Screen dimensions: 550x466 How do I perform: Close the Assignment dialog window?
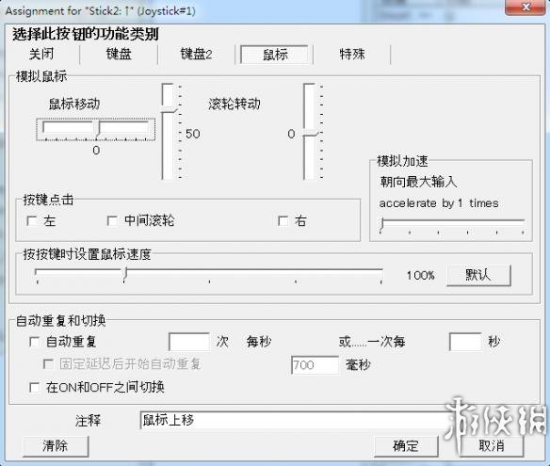[x=525, y=7]
